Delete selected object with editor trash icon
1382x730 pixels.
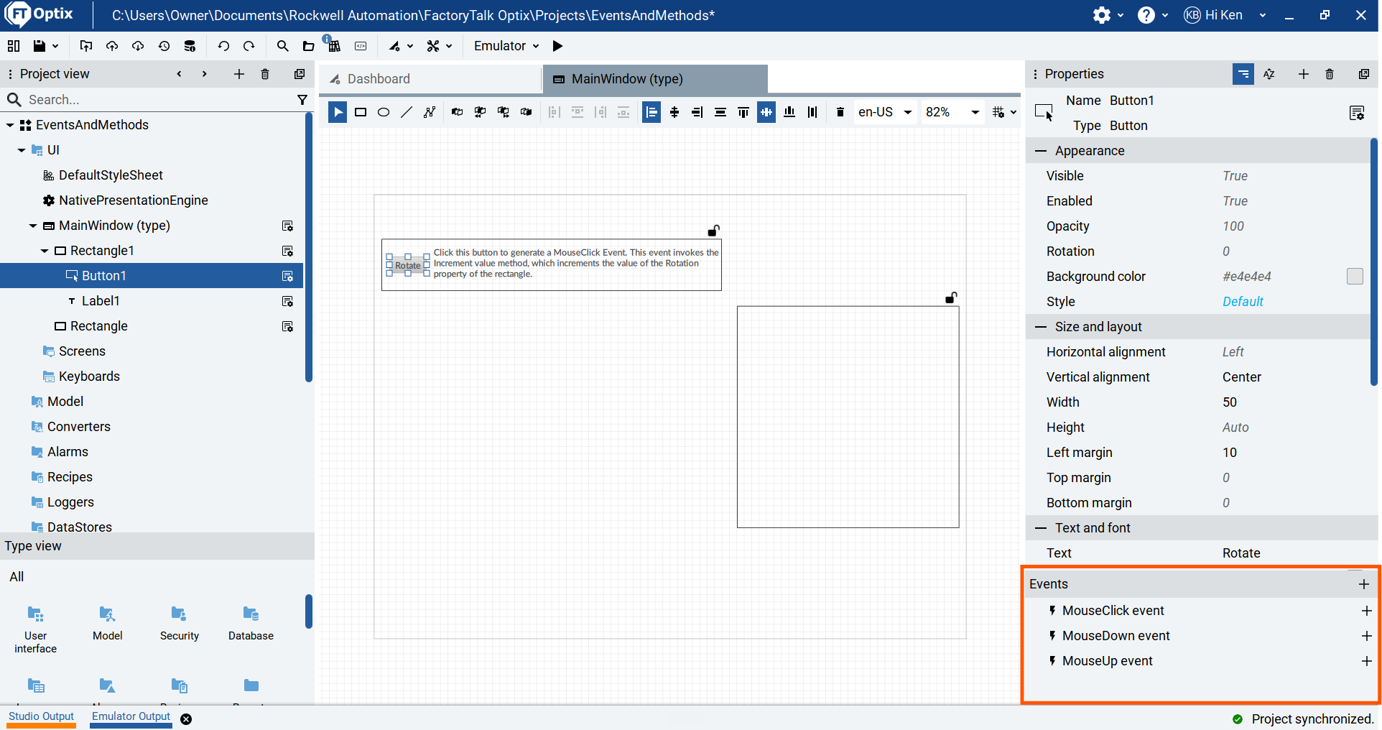[840, 112]
